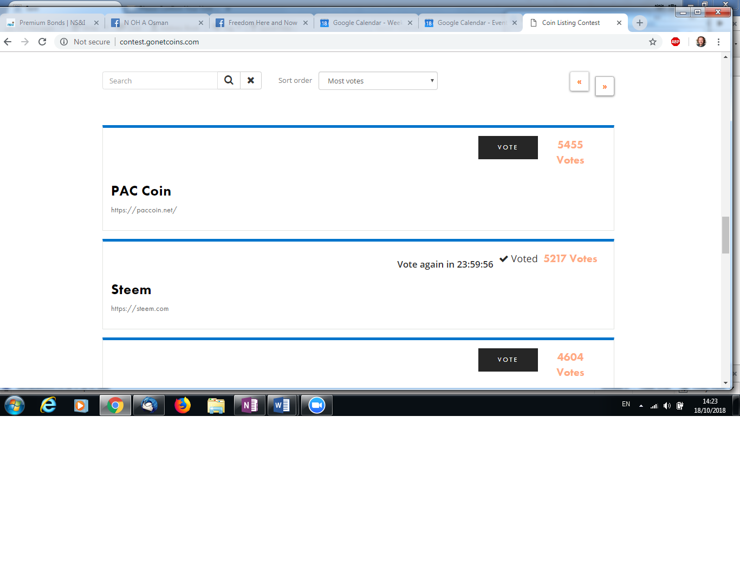Click the page vertical scrollbar thumb
The height and width of the screenshot is (585, 740).
tap(725, 235)
